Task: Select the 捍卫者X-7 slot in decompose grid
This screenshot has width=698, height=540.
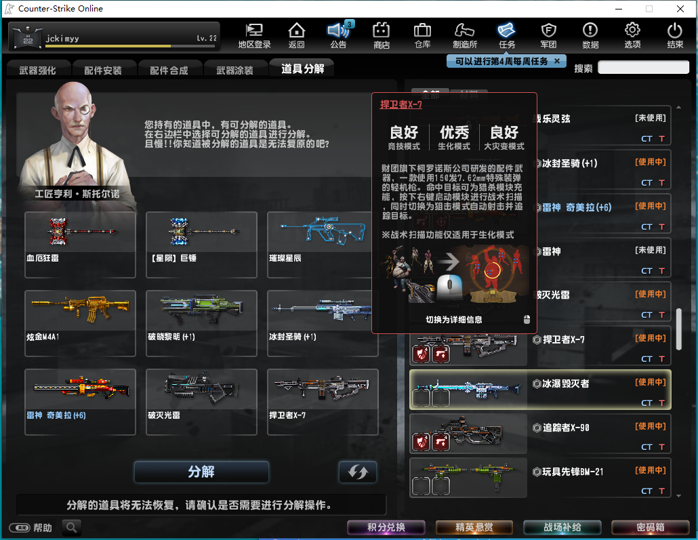Action: (323, 402)
